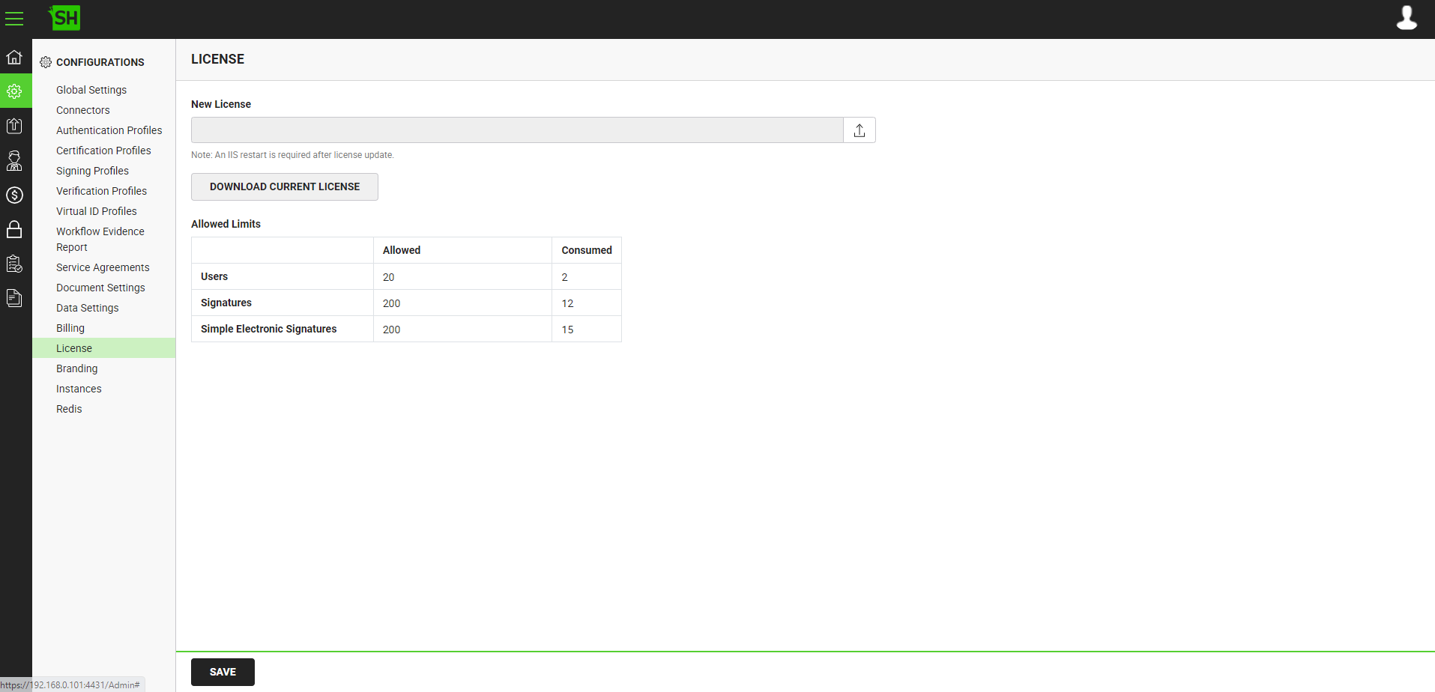Open Document Settings

point(100,288)
